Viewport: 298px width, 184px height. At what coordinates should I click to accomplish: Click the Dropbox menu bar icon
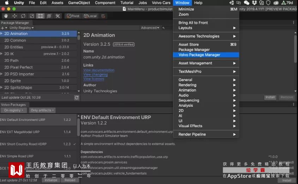pyautogui.click(x=254, y=3)
